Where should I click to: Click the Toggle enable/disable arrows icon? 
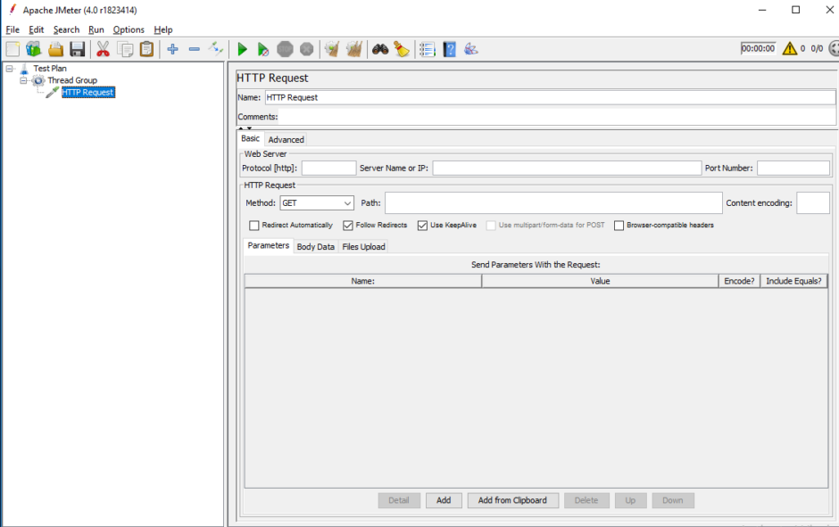216,49
